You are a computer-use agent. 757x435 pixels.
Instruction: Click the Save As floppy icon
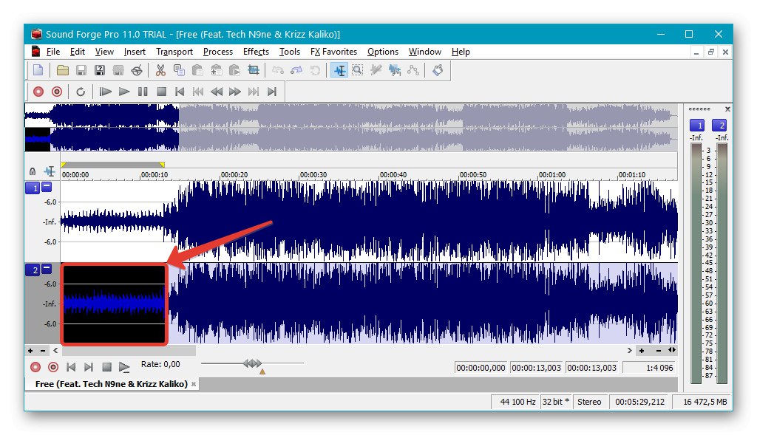[100, 71]
